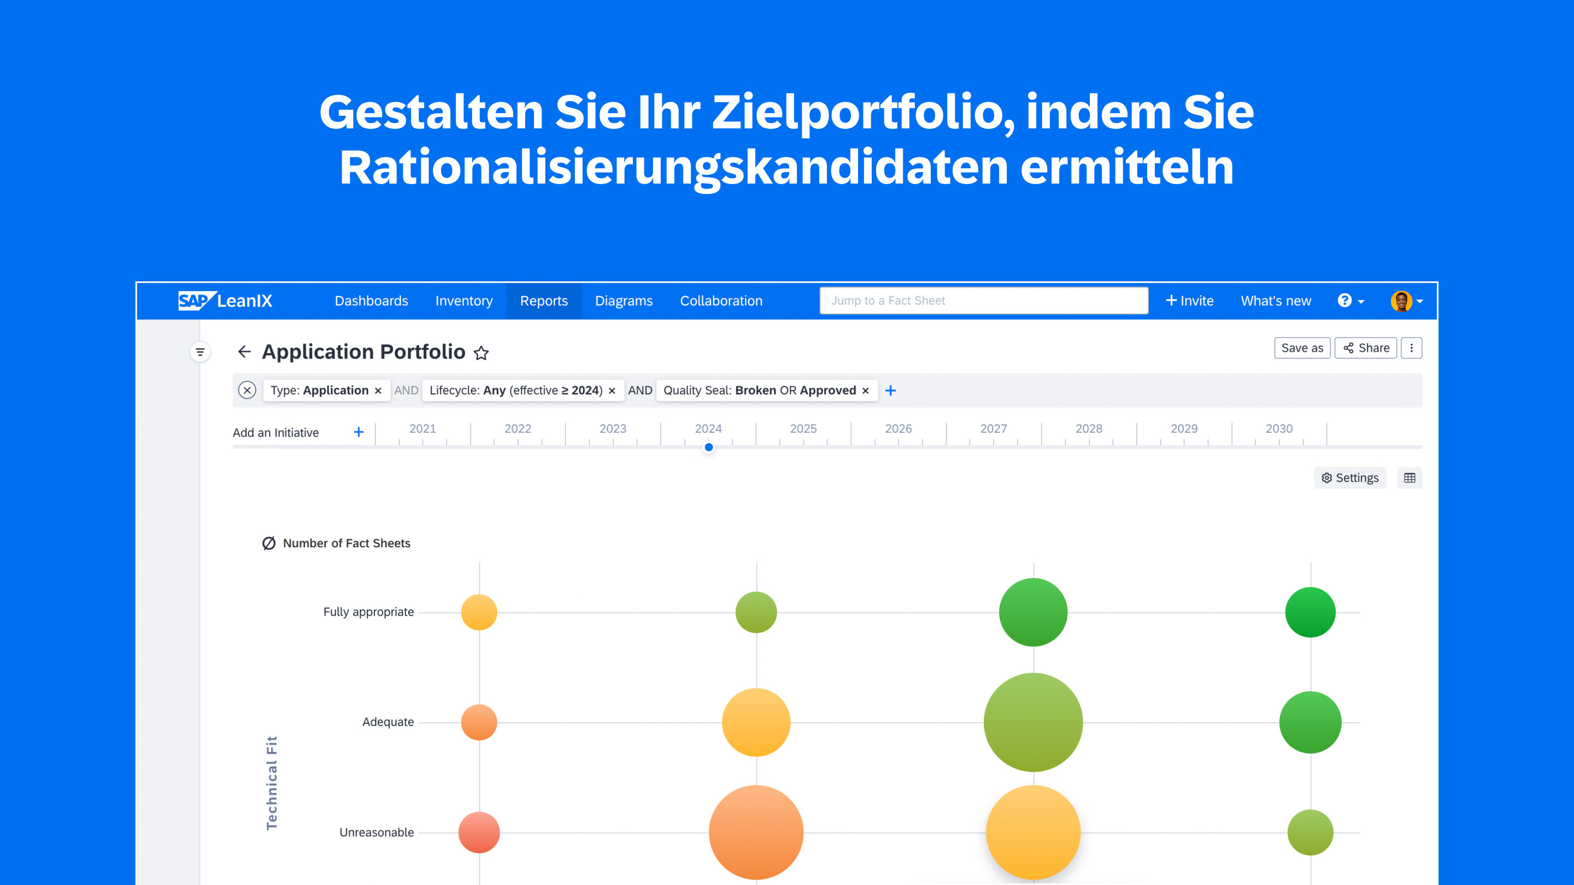Switch to table view icon

[x=1409, y=477]
